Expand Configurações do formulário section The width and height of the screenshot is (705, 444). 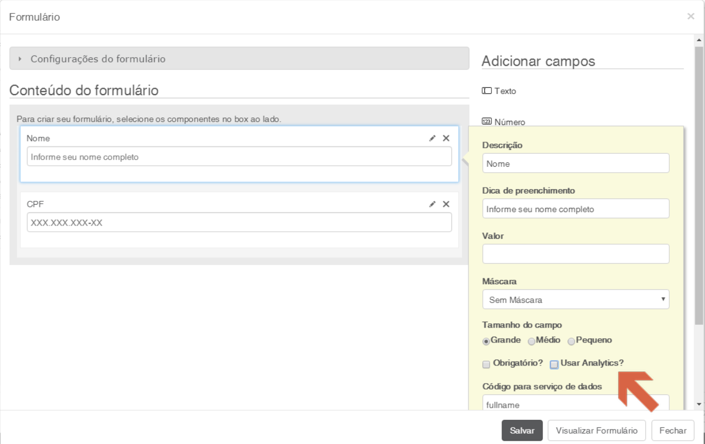[239, 59]
